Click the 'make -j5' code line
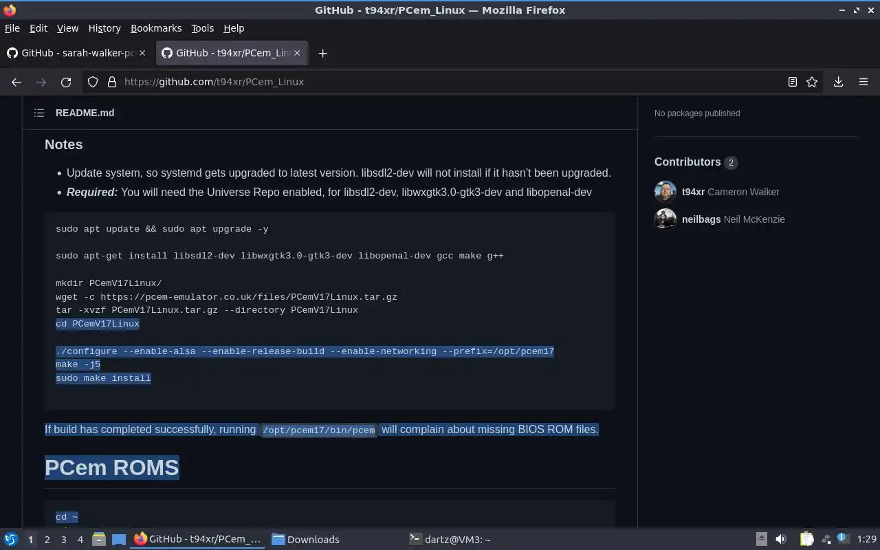Screen dimensions: 880x550 click(x=78, y=364)
